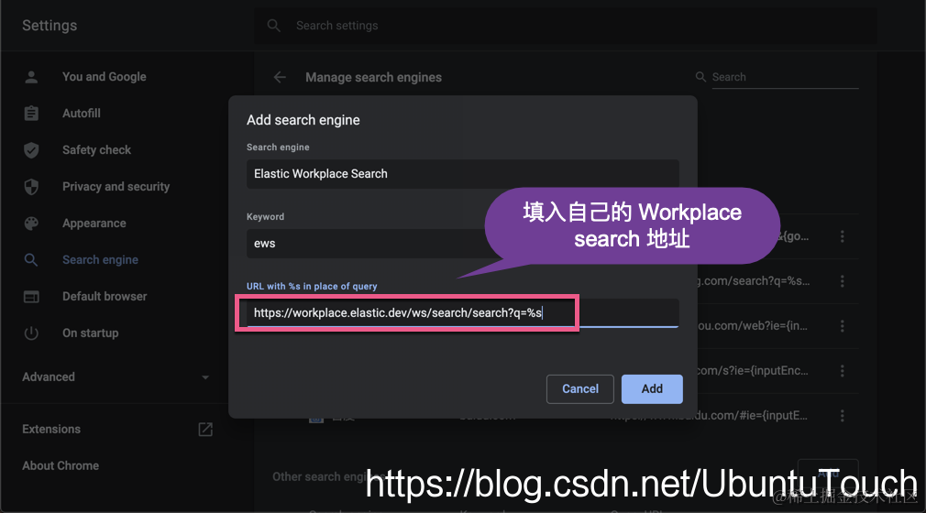
Task: Click the Search engine name field
Action: pos(462,174)
